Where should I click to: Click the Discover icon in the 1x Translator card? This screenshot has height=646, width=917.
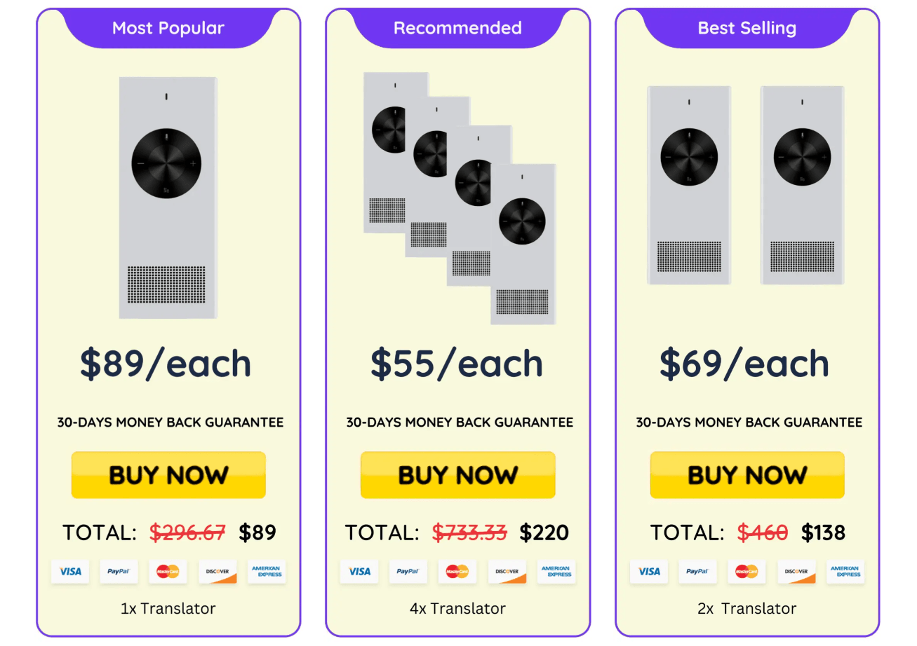(x=217, y=572)
